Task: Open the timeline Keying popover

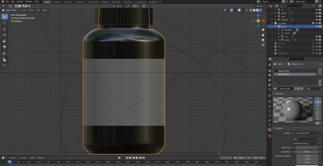Action: point(24,158)
